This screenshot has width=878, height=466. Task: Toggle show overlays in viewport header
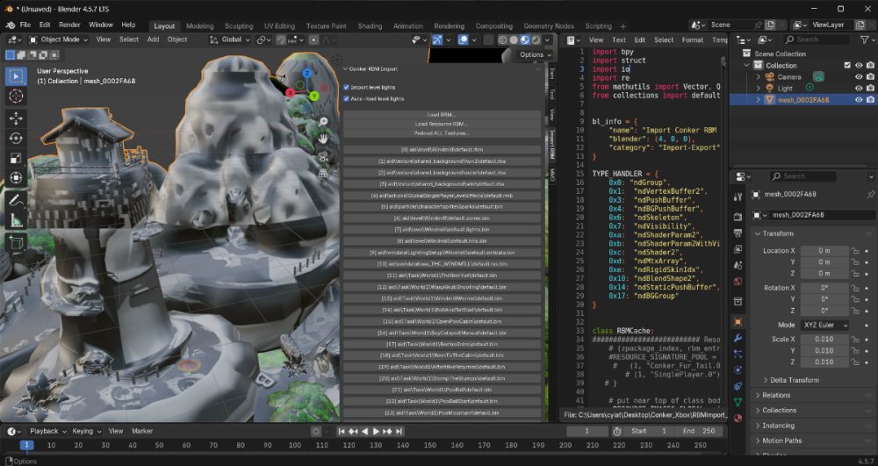click(x=463, y=39)
